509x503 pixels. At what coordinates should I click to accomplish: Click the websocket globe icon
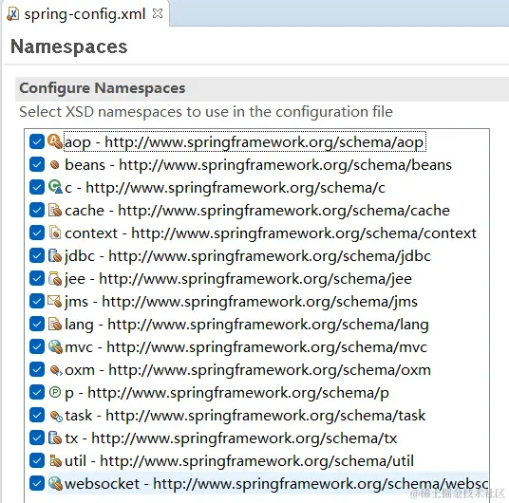[x=55, y=483]
